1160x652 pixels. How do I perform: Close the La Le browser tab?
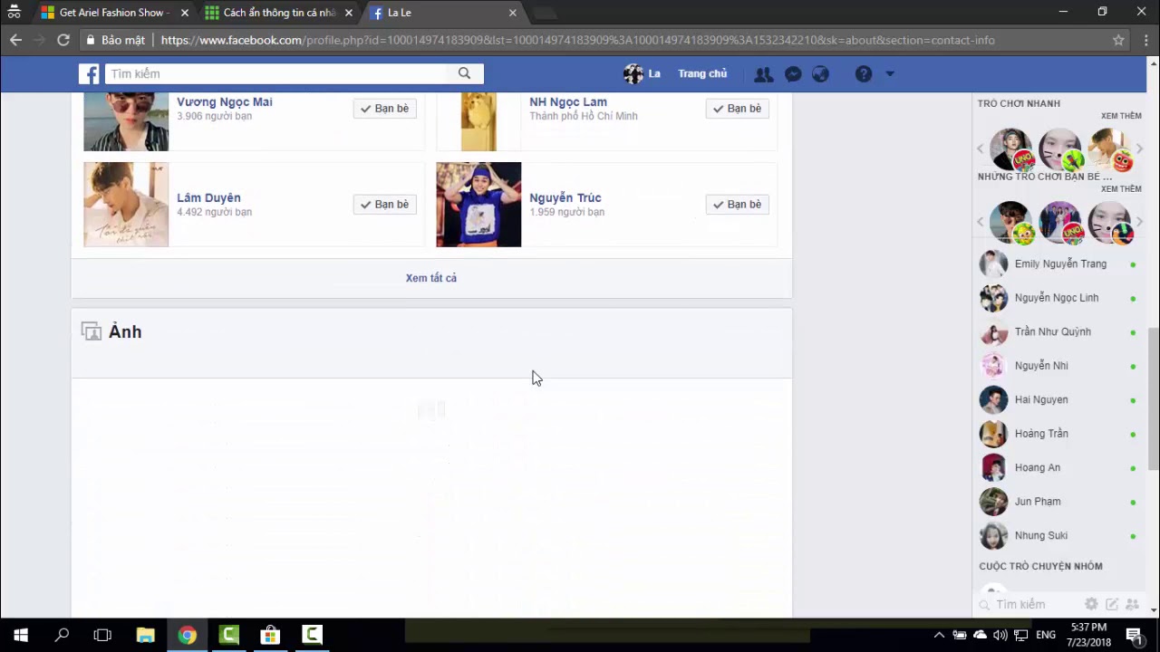[512, 13]
